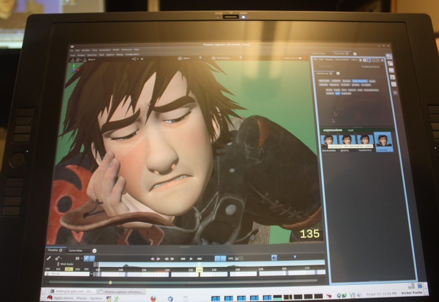Select the MOTION category tag

pyautogui.click(x=324, y=81)
